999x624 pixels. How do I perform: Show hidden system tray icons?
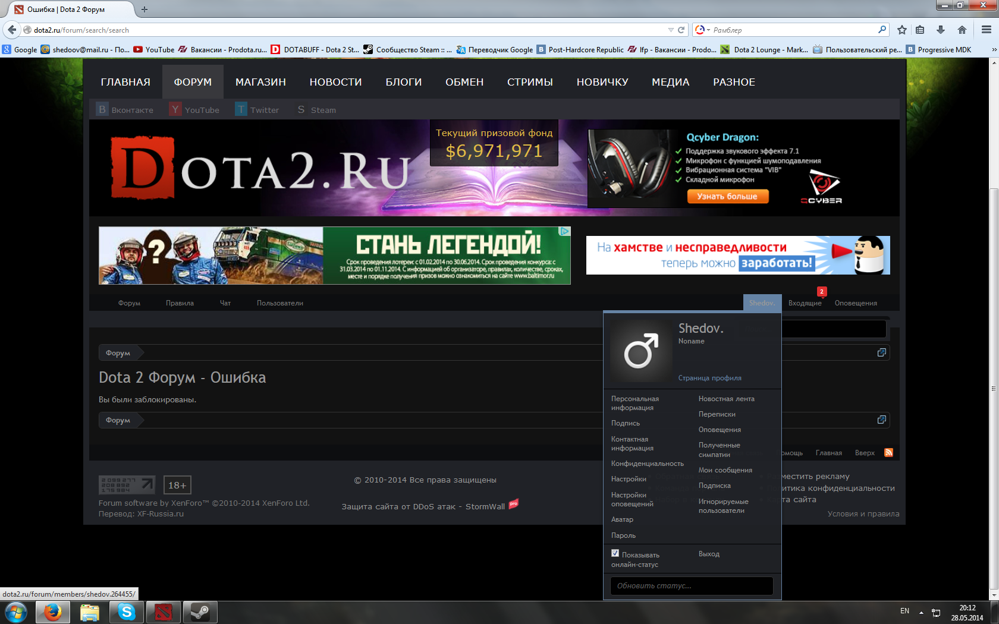[x=921, y=612]
